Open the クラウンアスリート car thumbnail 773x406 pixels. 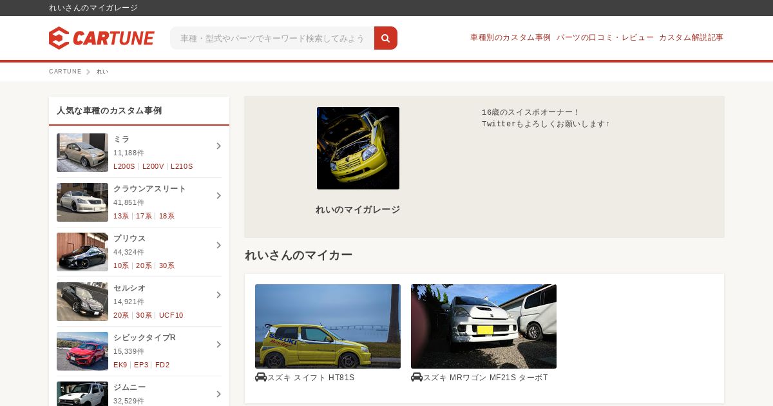click(x=82, y=202)
